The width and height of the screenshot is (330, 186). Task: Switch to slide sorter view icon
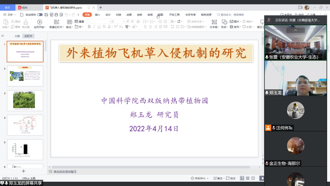(x=248, y=178)
